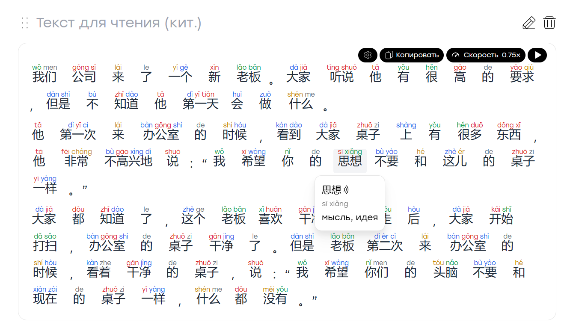570x331 pixels.
Task: Click the word 一个
Action: click(x=181, y=77)
